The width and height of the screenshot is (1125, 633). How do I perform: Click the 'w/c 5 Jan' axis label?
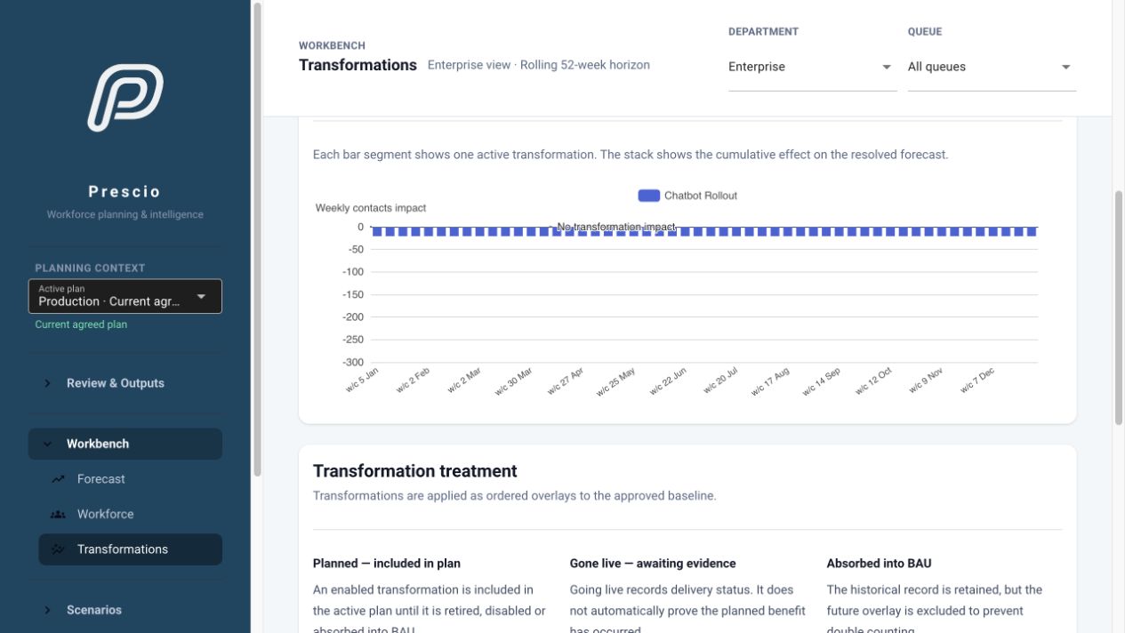(362, 381)
